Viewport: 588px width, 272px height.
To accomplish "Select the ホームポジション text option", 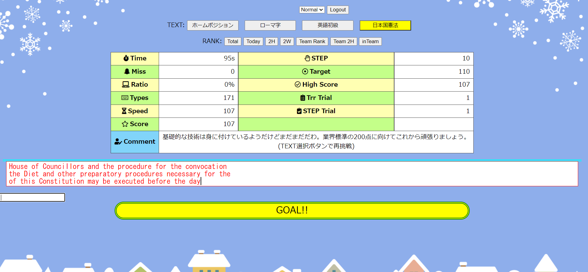I will 213,25.
